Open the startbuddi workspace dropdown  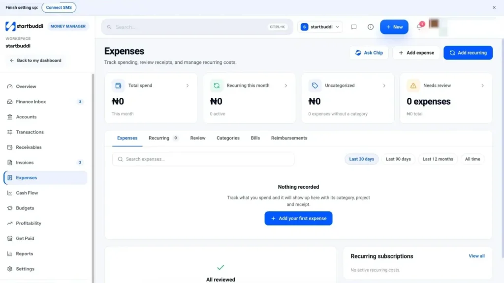(320, 27)
